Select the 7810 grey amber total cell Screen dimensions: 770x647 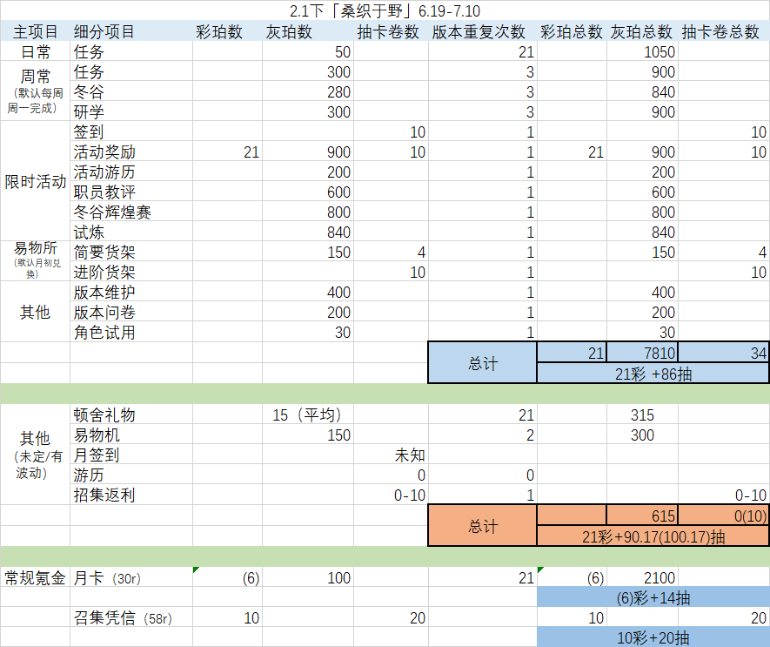tap(642, 353)
